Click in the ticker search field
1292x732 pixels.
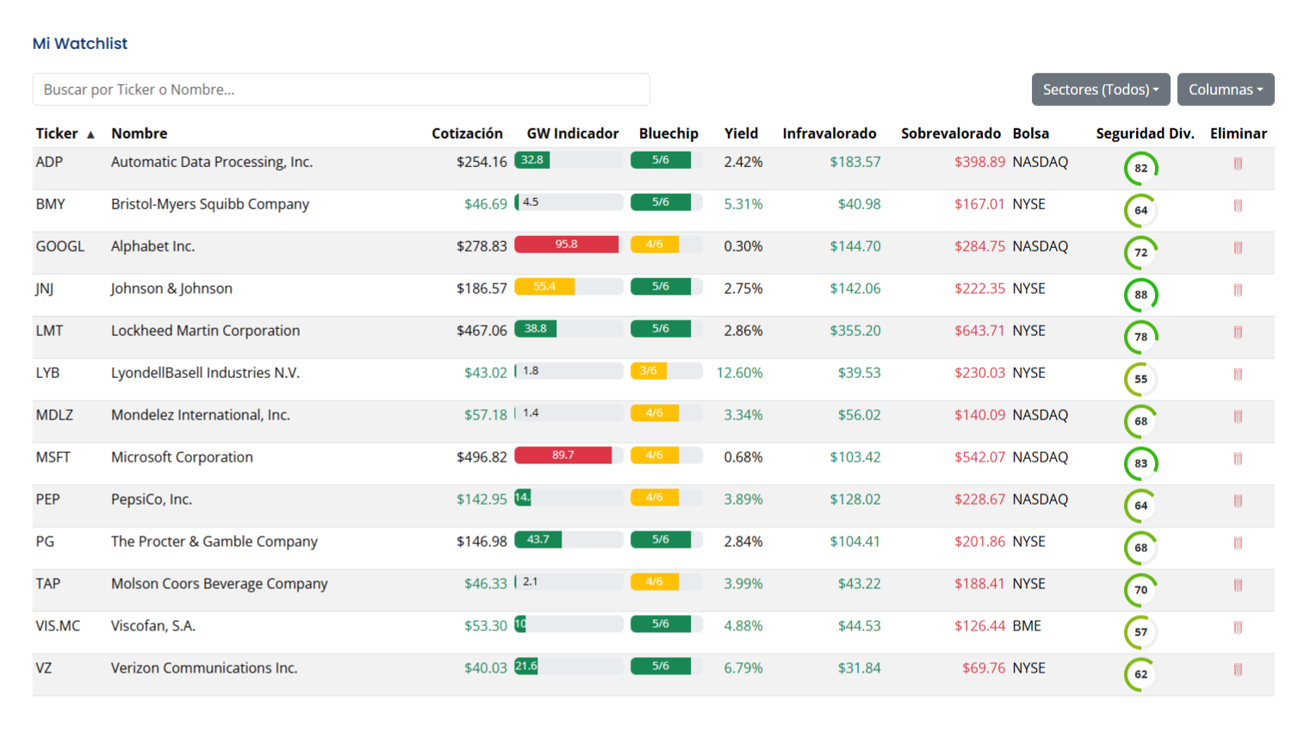pyautogui.click(x=341, y=90)
